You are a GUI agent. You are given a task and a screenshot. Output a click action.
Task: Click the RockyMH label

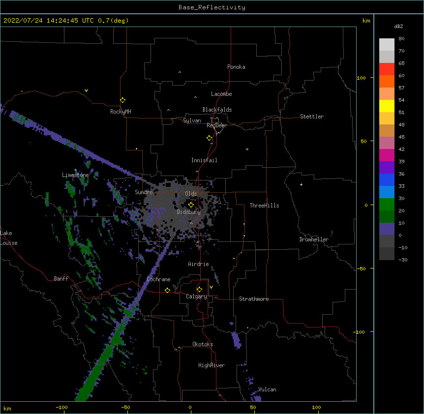tap(121, 112)
